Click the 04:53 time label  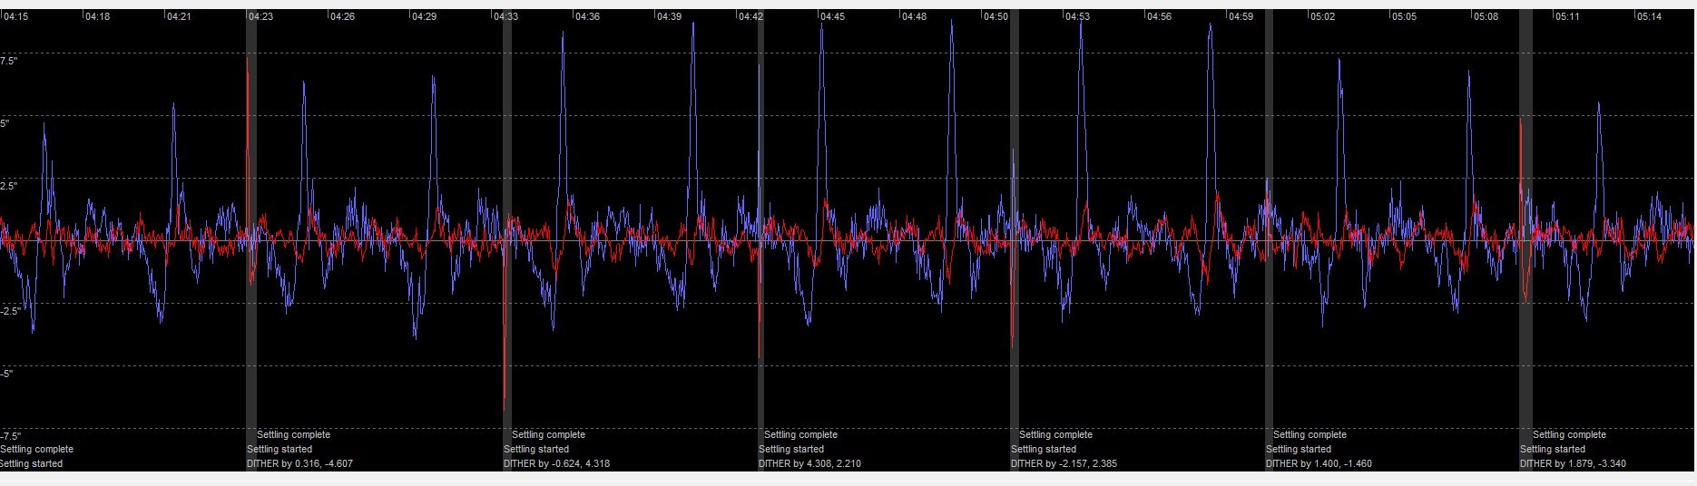[x=1077, y=16]
